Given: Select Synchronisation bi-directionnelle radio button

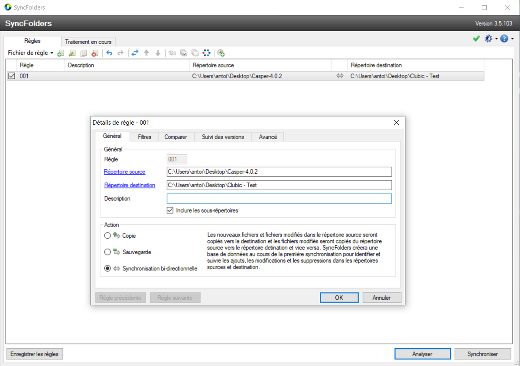Looking at the screenshot, I should pos(107,269).
